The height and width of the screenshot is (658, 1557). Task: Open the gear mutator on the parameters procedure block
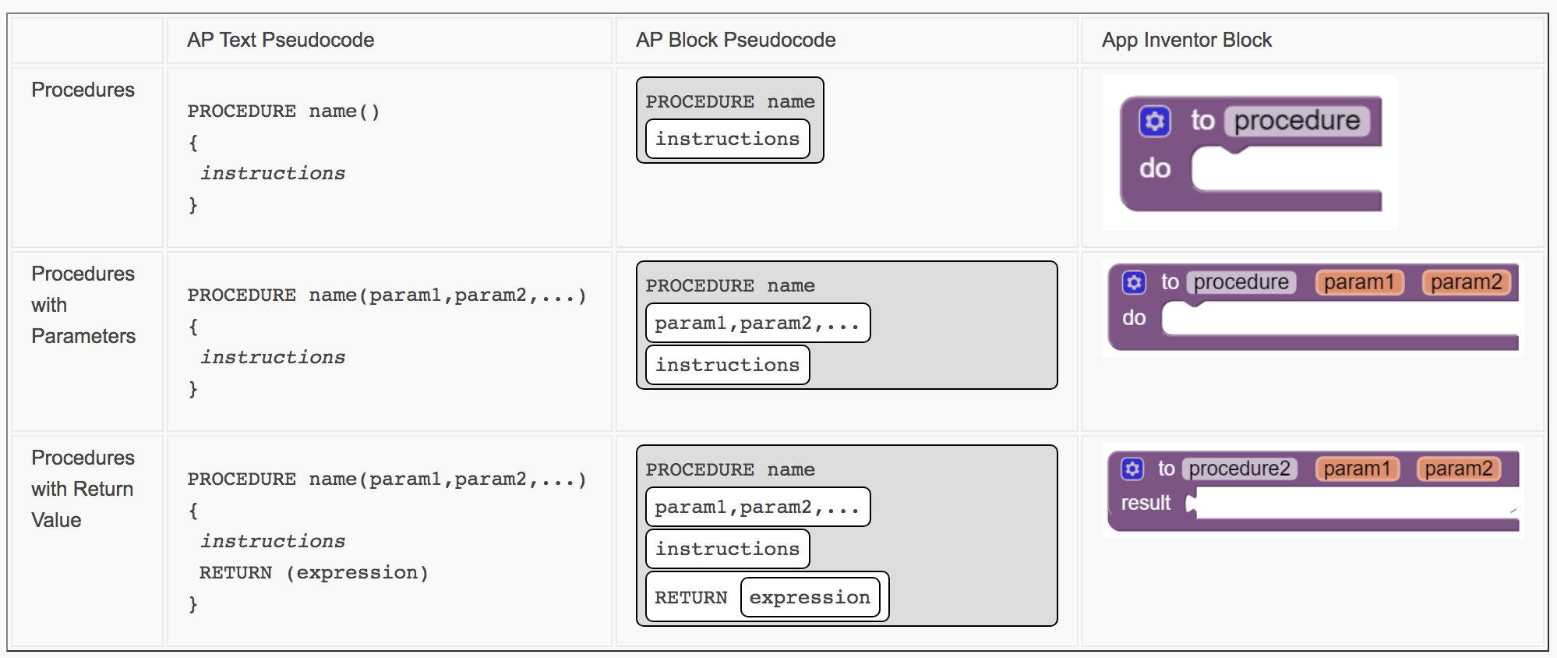click(x=1134, y=282)
